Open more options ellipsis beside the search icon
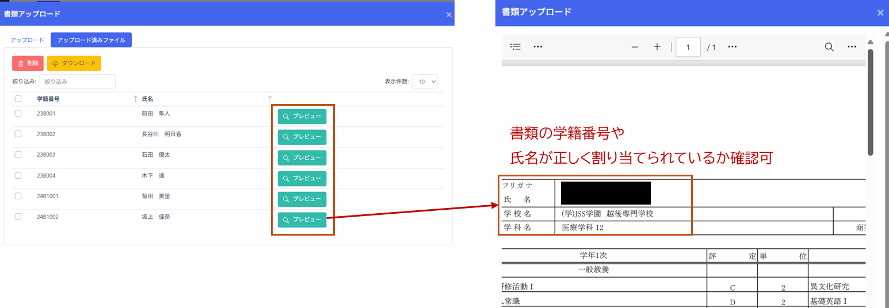Screen dimensions: 889x308 point(852,47)
